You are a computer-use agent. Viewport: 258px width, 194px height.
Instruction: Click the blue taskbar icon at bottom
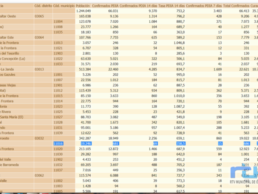tap(20, 193)
